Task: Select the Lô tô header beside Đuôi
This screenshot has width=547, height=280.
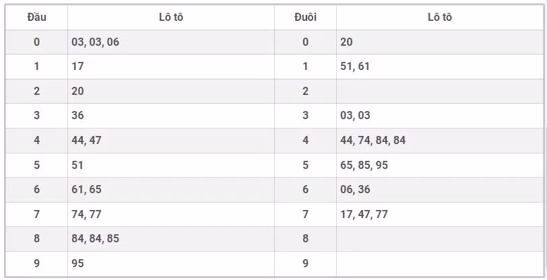Action: tap(439, 17)
